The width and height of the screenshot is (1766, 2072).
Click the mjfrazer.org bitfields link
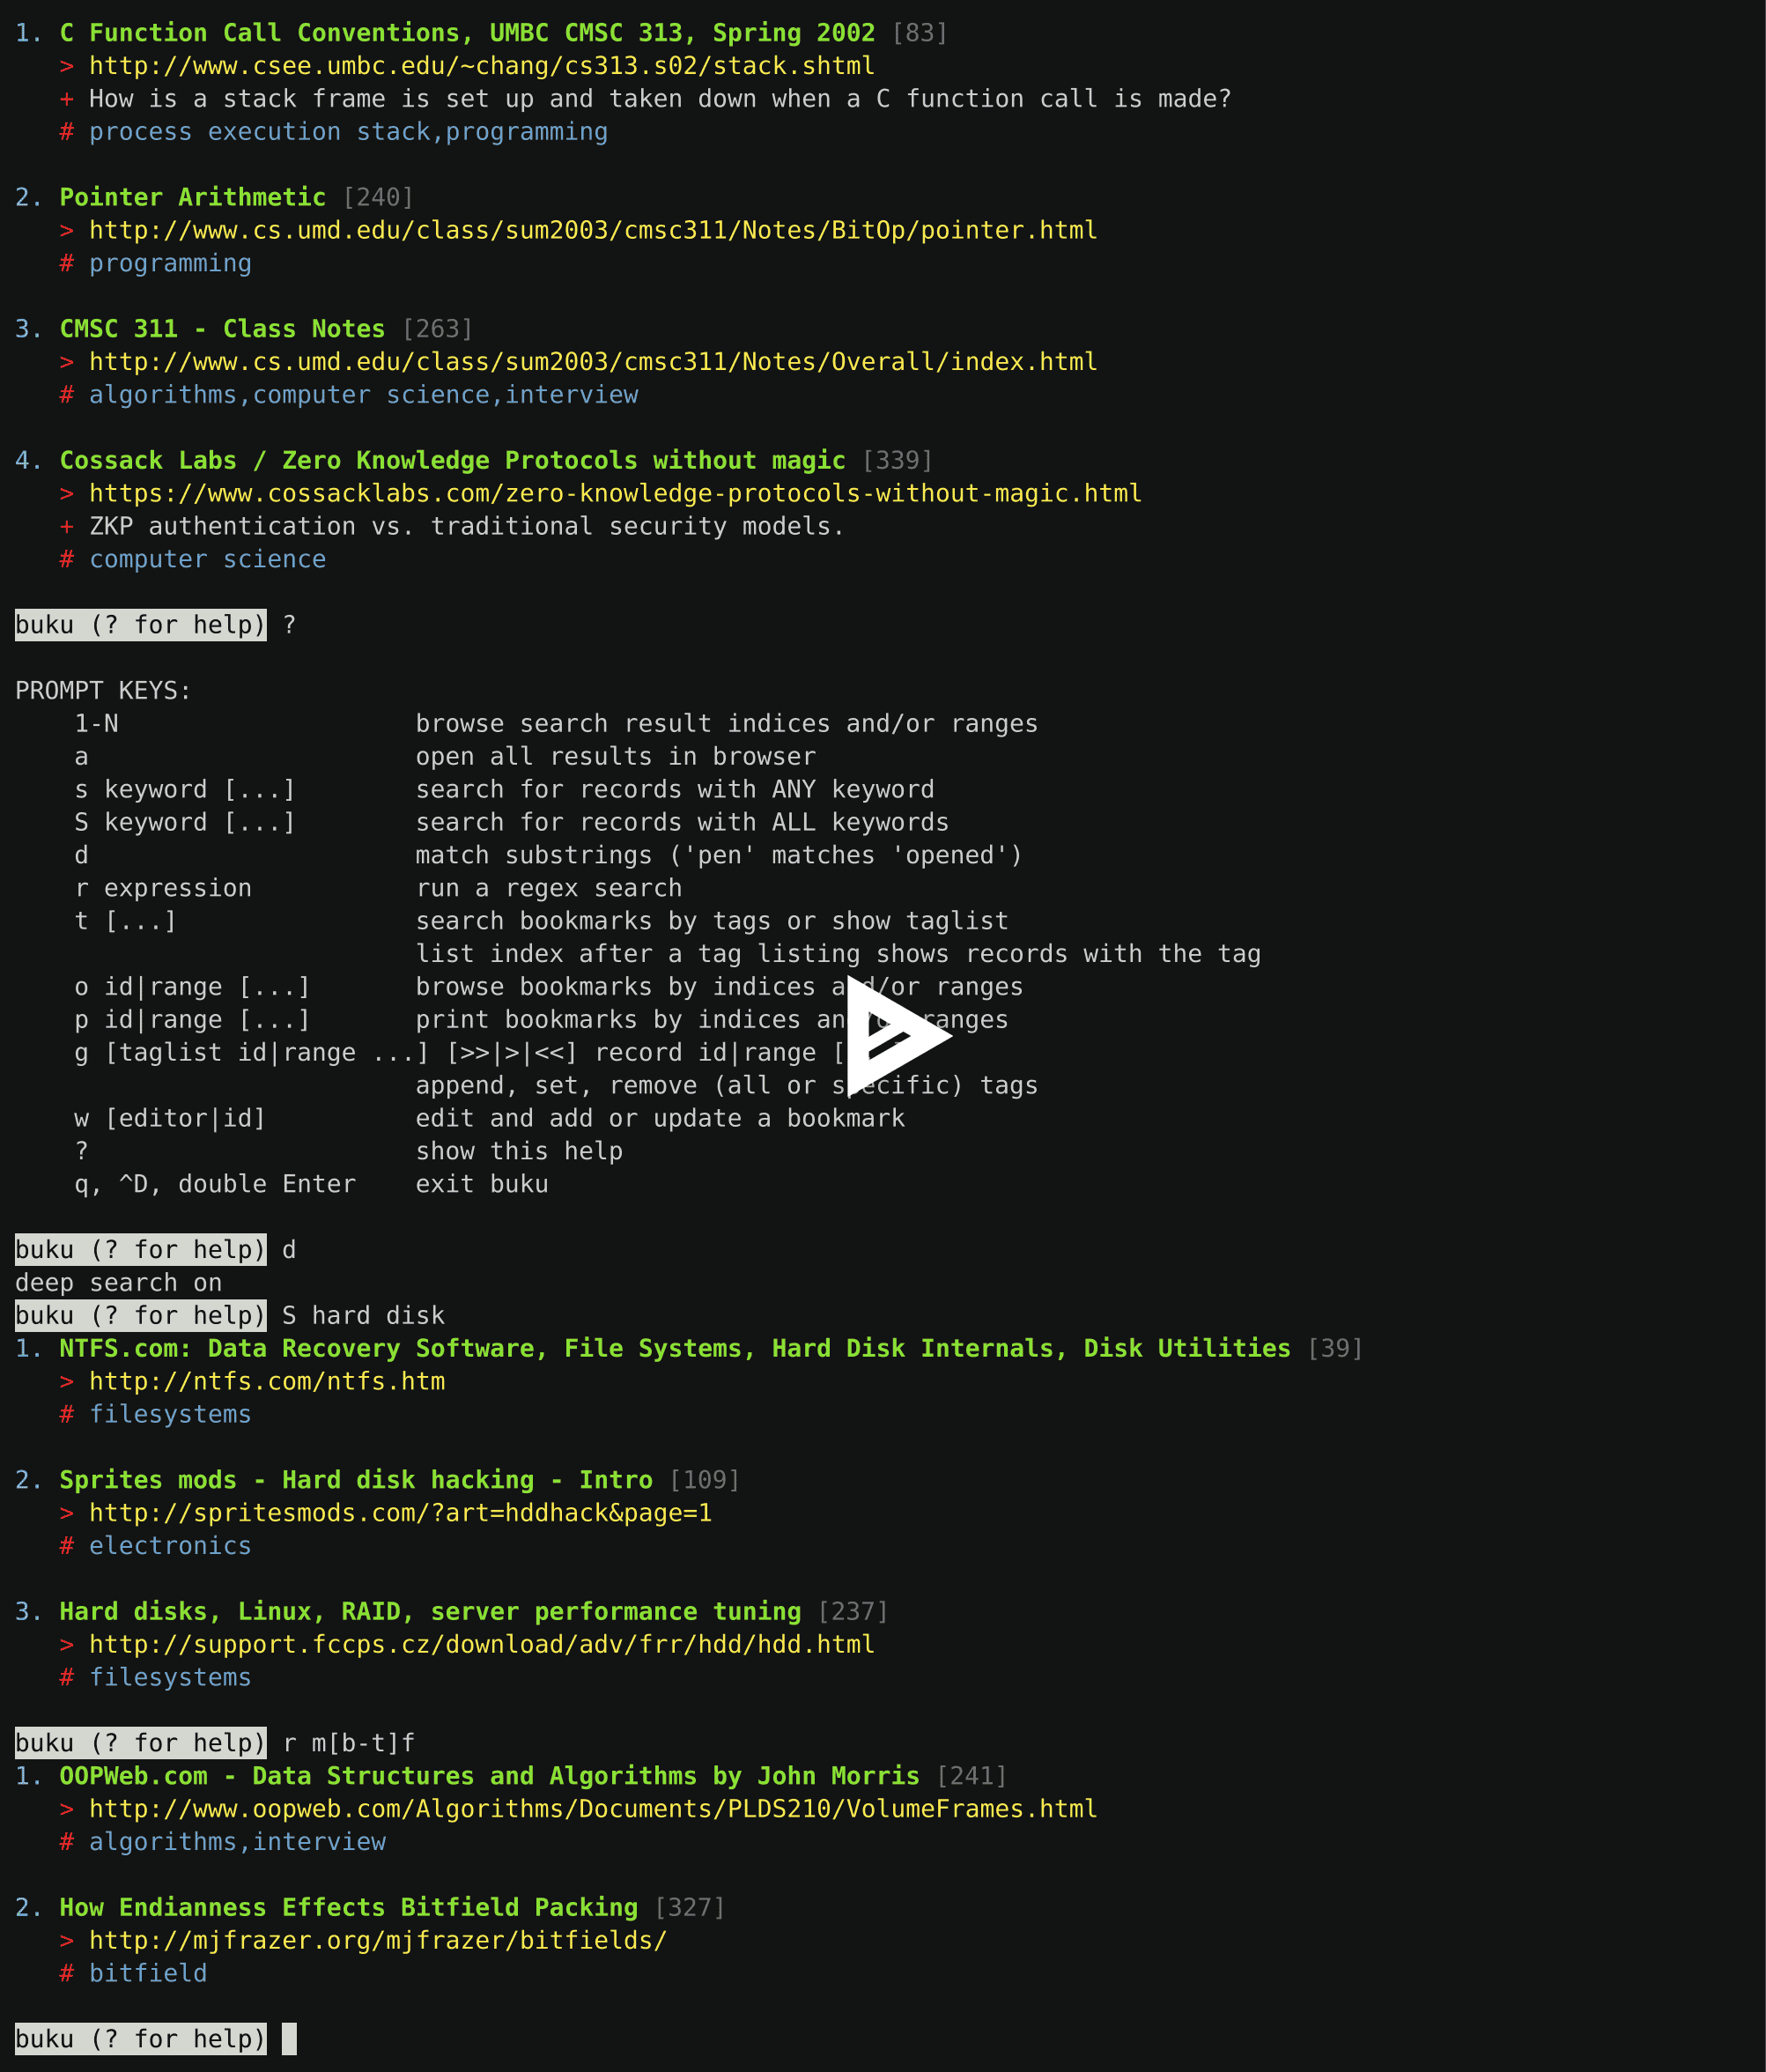pos(377,1941)
